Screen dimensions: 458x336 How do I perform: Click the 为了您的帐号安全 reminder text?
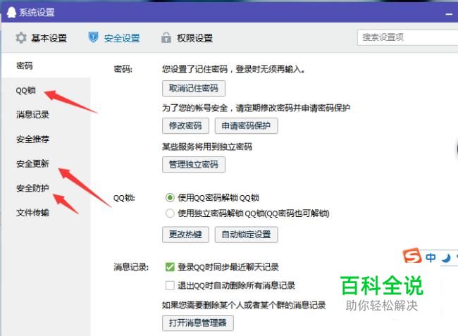click(x=256, y=108)
